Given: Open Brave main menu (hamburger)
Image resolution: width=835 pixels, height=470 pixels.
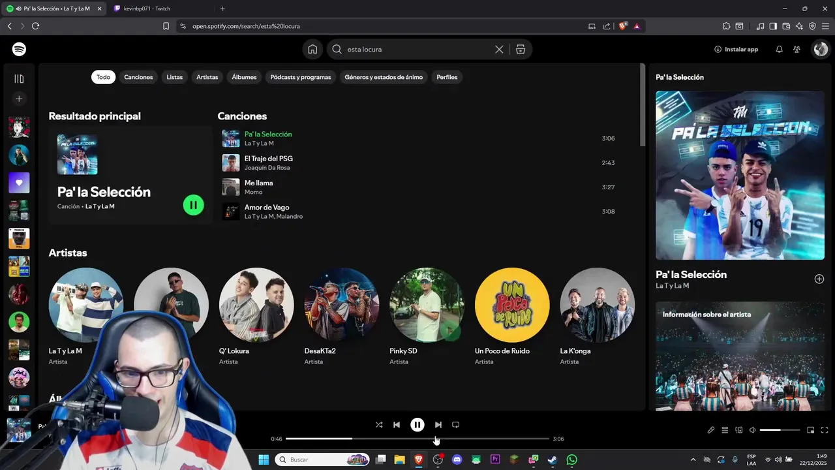Looking at the screenshot, I should click(825, 26).
